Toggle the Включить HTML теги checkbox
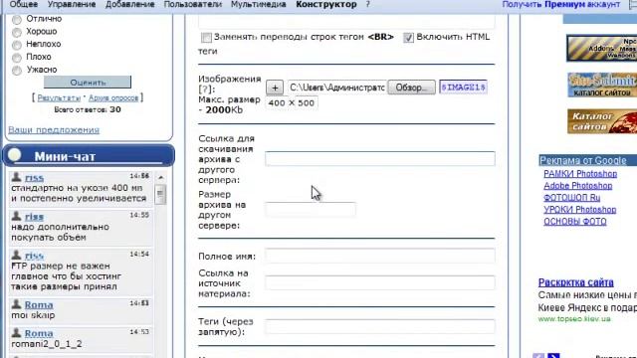The height and width of the screenshot is (358, 637). 408,38
